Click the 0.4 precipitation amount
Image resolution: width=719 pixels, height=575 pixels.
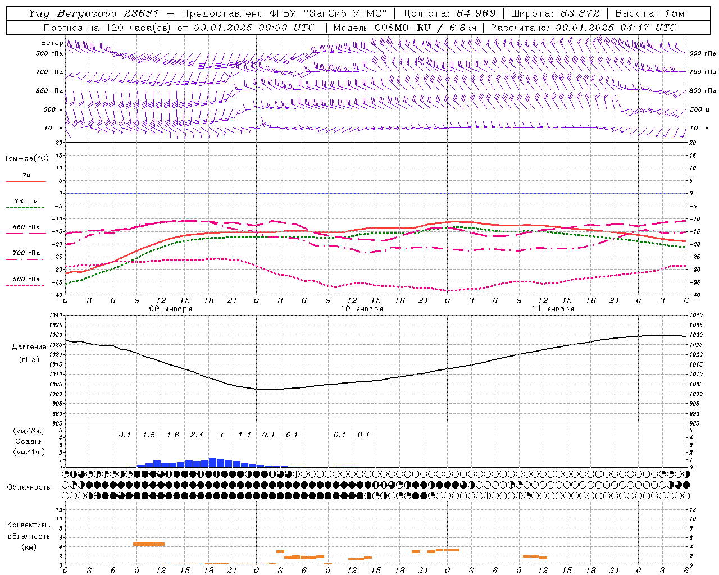pyautogui.click(x=269, y=435)
